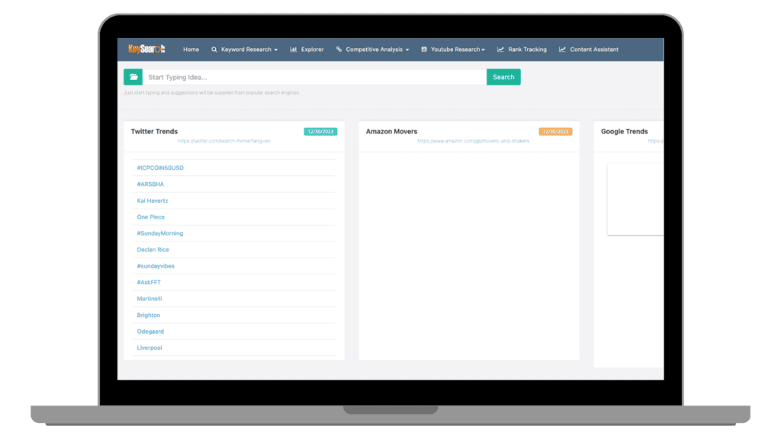
Task: Click the Content Assistant chart icon
Action: point(562,50)
